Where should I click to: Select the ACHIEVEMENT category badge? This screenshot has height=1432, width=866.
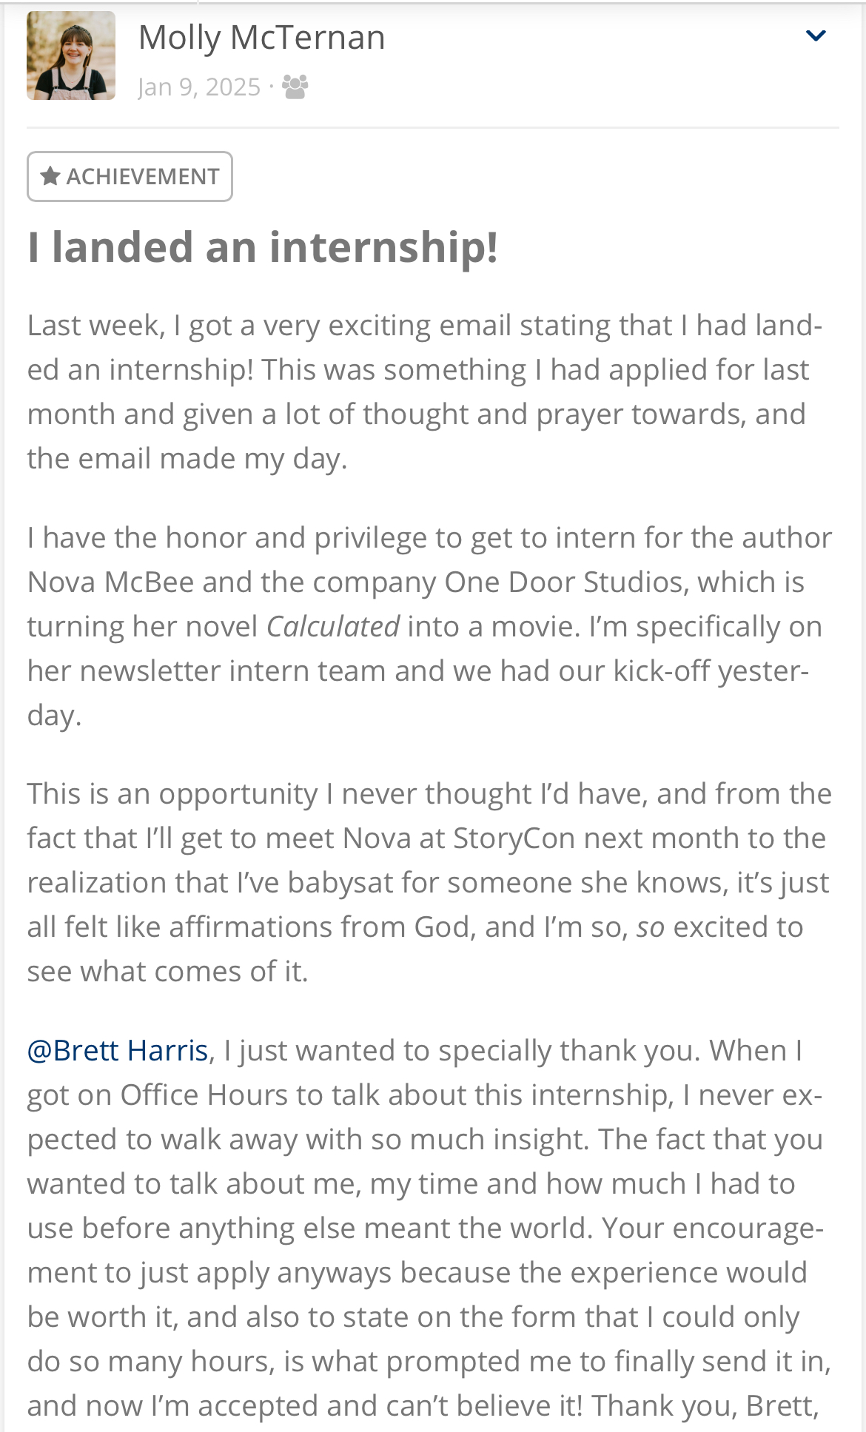[x=130, y=176]
